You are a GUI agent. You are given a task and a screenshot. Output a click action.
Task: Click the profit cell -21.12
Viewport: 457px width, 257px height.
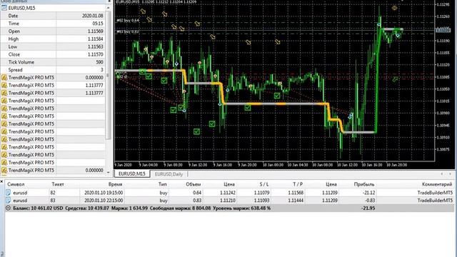(369, 193)
